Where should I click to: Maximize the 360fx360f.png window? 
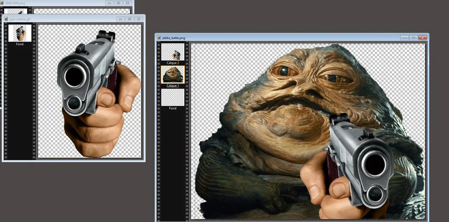(x=118, y=3)
